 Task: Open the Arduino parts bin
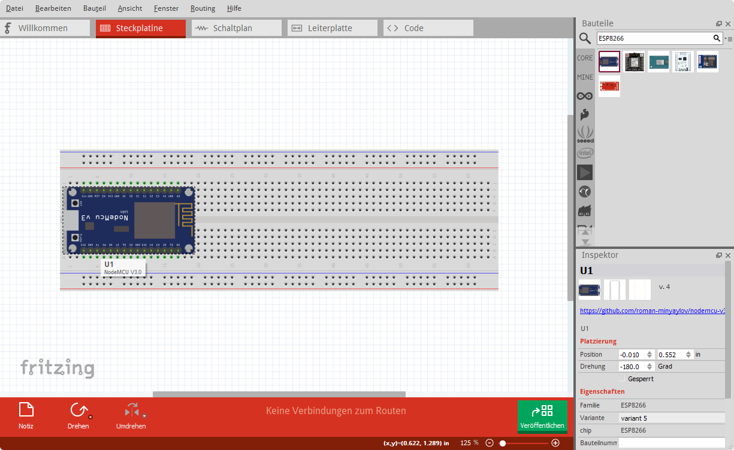pos(585,96)
